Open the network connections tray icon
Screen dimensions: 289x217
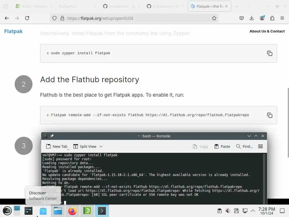click(245, 211)
